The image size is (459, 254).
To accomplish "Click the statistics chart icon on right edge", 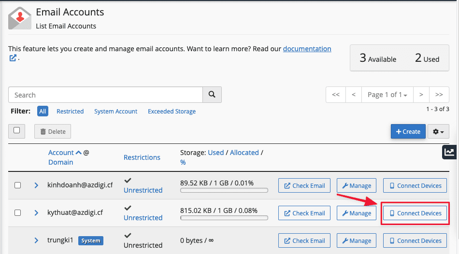I will point(449,152).
